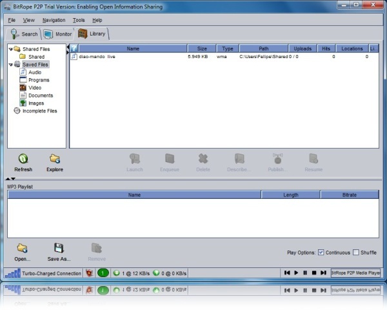
Task: Sort playlist by Name column
Action: (x=134, y=195)
